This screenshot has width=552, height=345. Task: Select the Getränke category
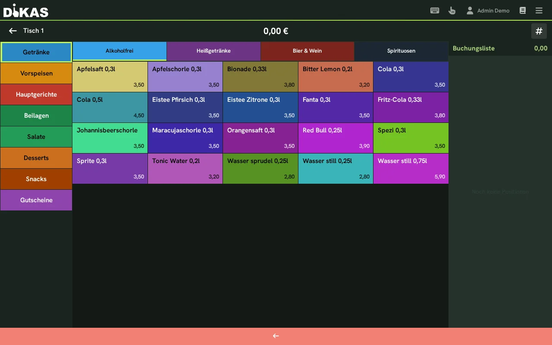[36, 52]
